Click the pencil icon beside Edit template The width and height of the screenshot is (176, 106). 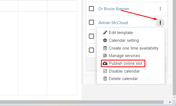click(105, 33)
